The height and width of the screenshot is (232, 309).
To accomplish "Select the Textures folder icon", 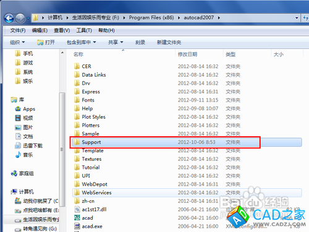I will point(77,159).
